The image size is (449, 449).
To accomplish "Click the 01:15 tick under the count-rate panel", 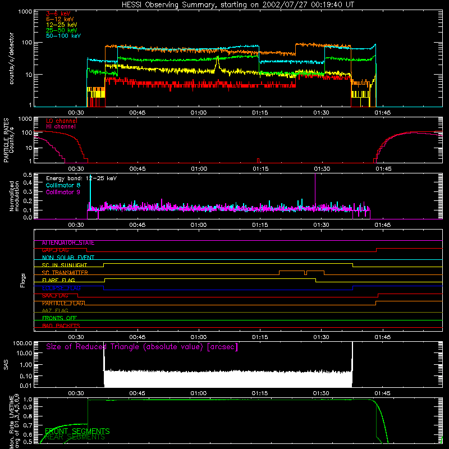I will click(x=260, y=113).
